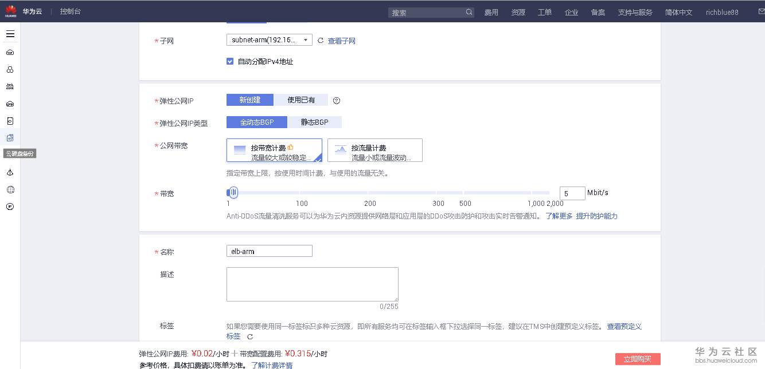Screen dimensions: 765x369
Task: Click 立即购买 button
Action: [638, 359]
